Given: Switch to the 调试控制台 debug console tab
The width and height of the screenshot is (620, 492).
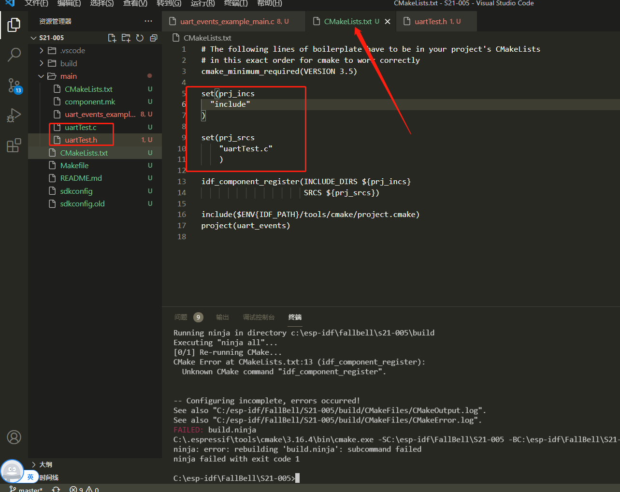Looking at the screenshot, I should tap(259, 317).
